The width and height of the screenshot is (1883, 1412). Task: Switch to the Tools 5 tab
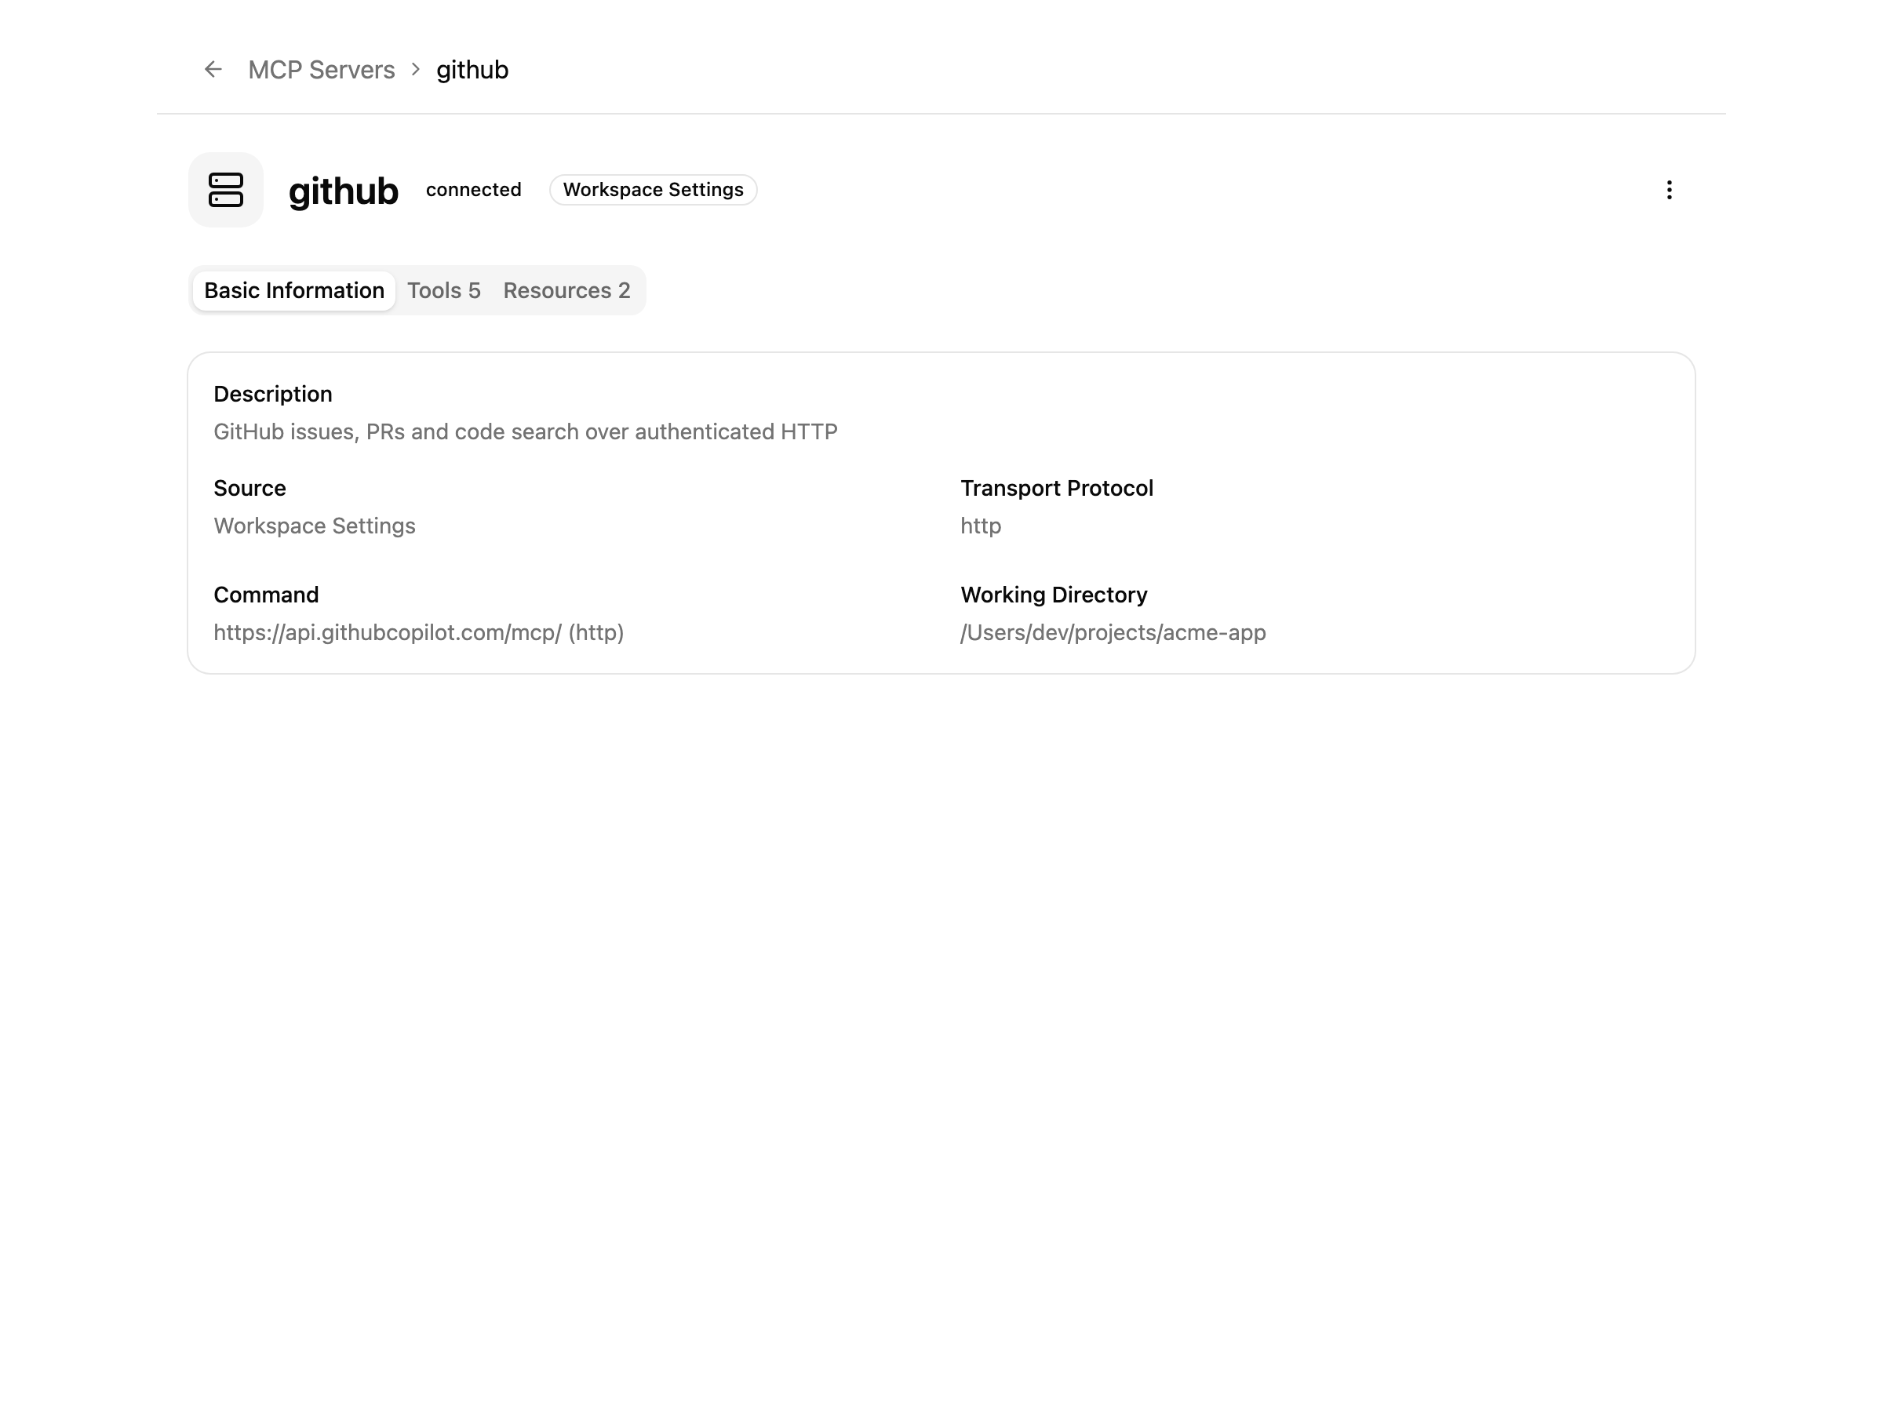(443, 290)
